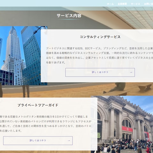Click the サービス内容 section title
153x153 pixels.
(x=69, y=16)
